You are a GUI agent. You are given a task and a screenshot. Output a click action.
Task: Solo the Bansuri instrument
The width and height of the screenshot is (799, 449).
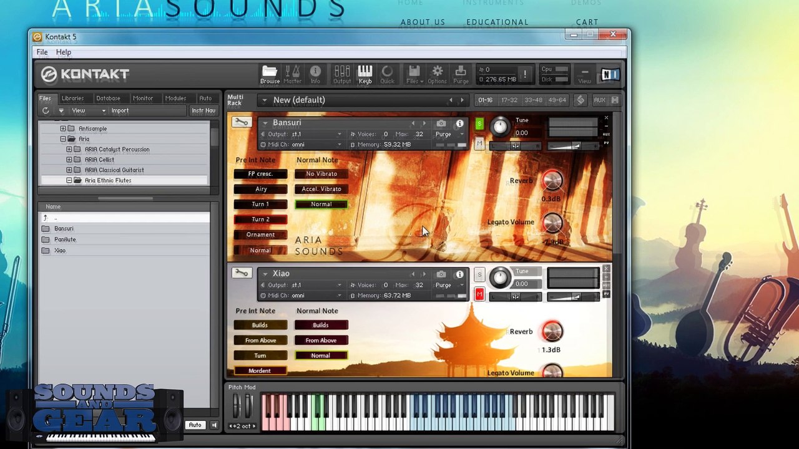479,123
